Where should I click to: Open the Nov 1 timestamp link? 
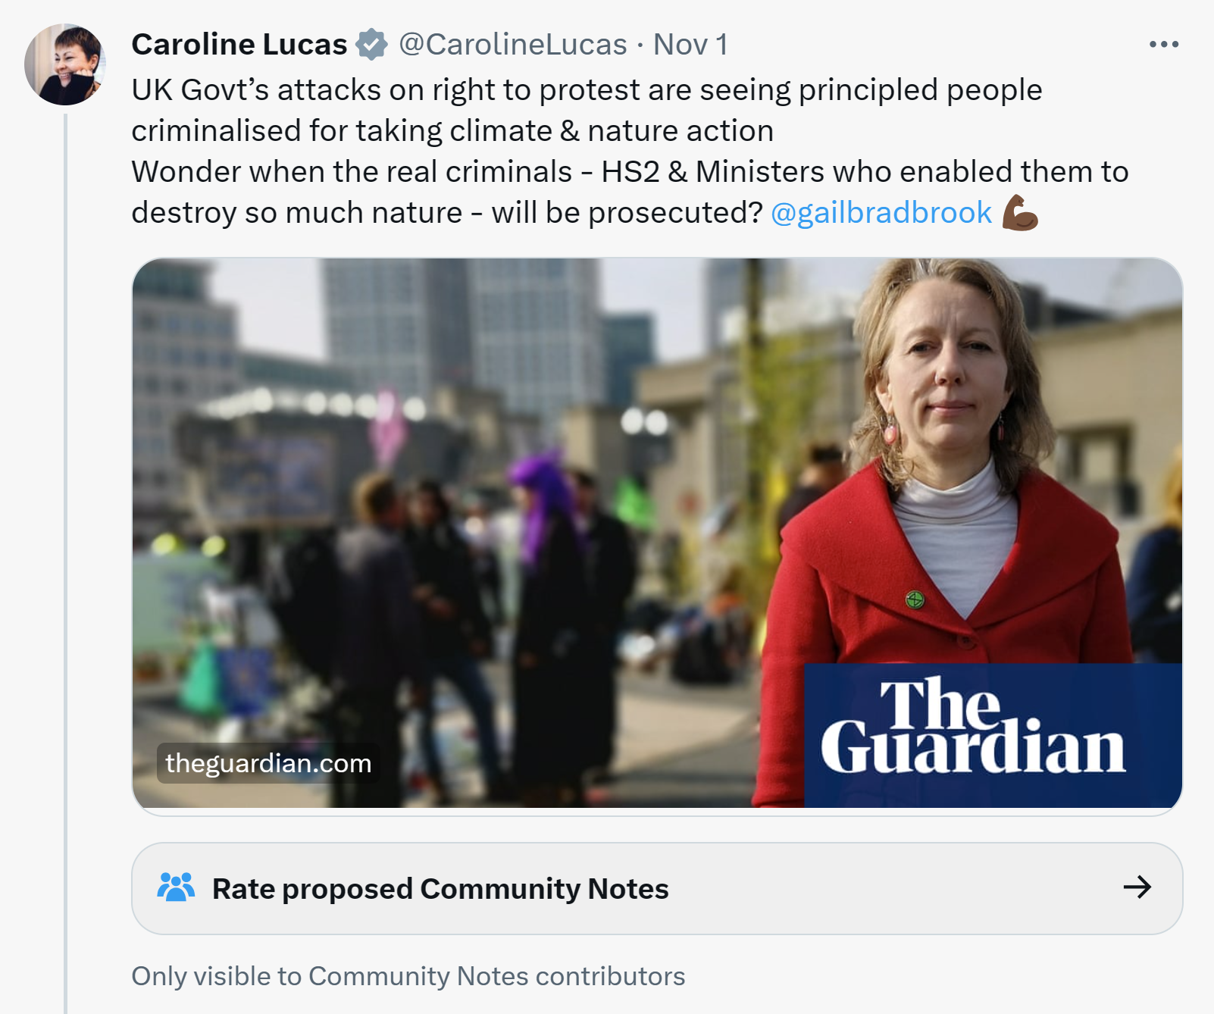[690, 45]
